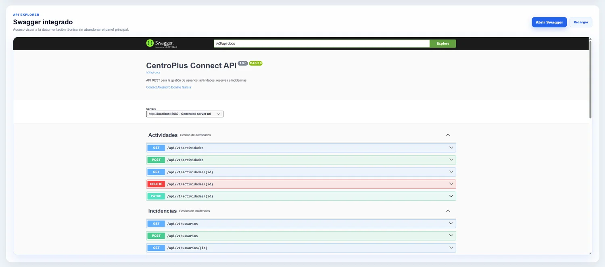Image resolution: width=605 pixels, height=267 pixels.
Task: Collapse the Actividades section with its arrow
Action: [x=448, y=135]
